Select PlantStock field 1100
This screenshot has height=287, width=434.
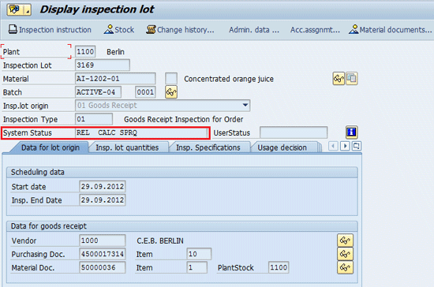[279, 267]
